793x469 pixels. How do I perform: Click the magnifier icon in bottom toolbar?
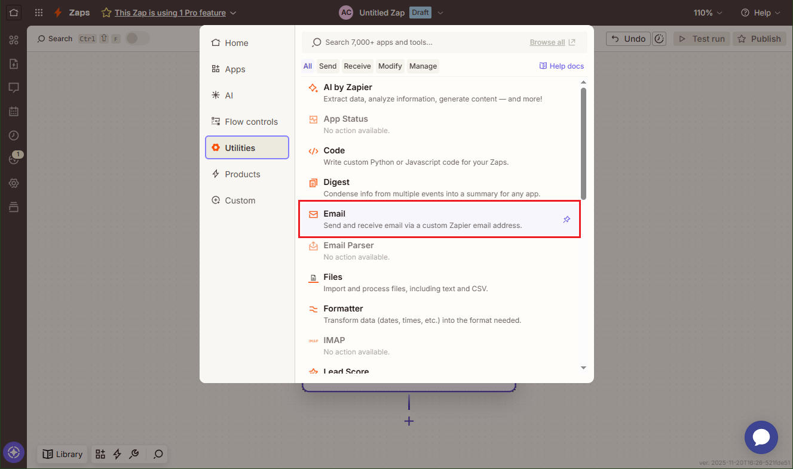click(158, 454)
